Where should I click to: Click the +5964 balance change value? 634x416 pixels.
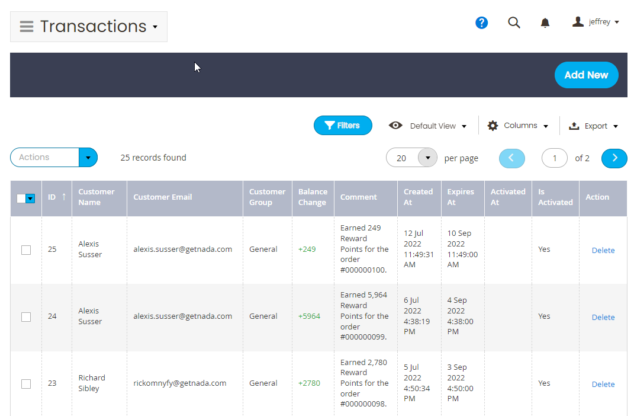coord(310,316)
